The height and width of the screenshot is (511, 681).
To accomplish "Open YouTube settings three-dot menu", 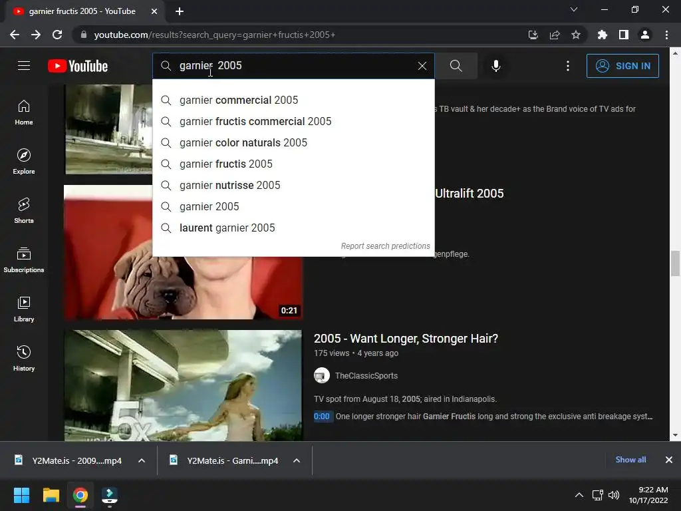I will click(x=568, y=66).
